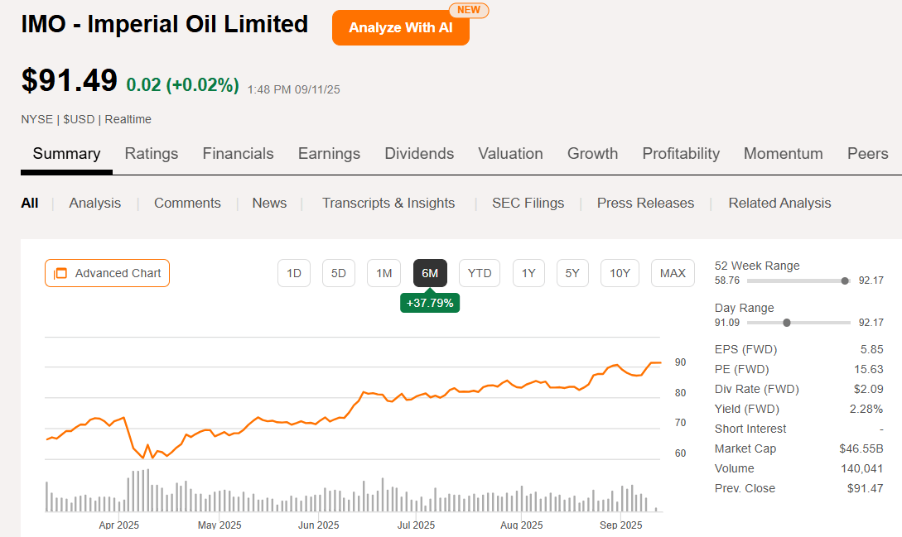View the 1Y price chart
The image size is (902, 537).
tap(528, 273)
